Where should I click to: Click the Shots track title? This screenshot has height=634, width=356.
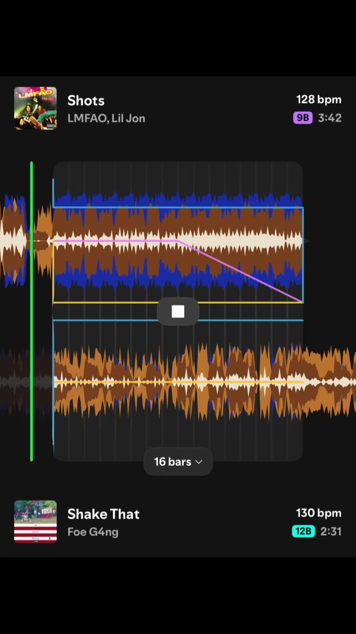click(x=86, y=100)
